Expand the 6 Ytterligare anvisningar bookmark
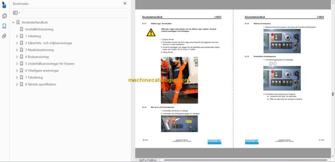Image resolution: width=335 pixels, height=162 pixels. click(17, 71)
